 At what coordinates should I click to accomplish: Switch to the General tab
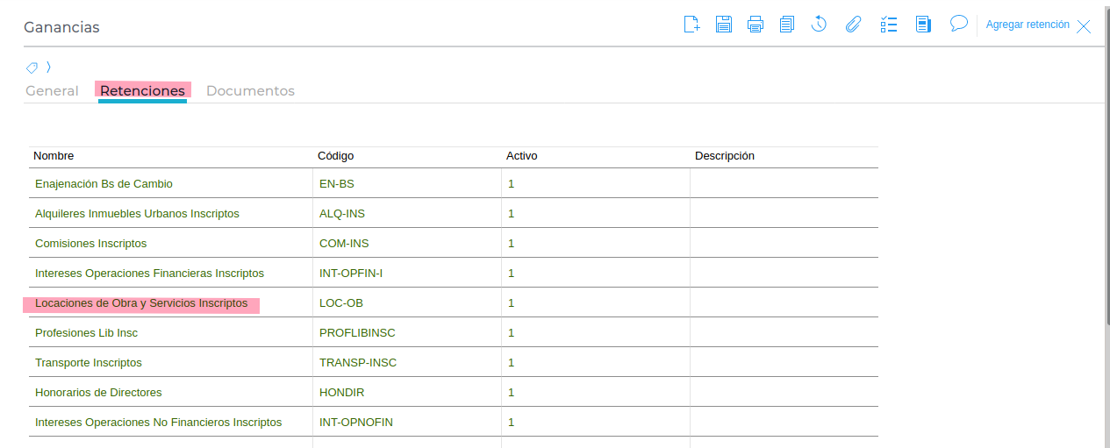click(52, 91)
